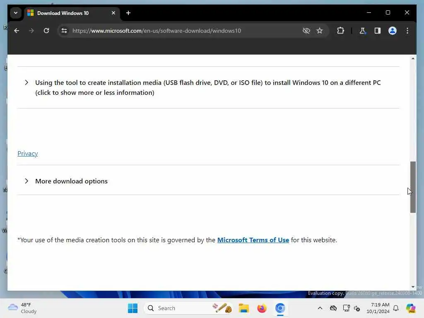The image size is (424, 318).
Task: Open File Explorer from the taskbar
Action: 243,308
